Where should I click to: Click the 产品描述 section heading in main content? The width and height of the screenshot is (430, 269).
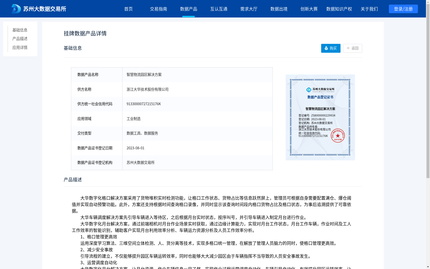73,180
